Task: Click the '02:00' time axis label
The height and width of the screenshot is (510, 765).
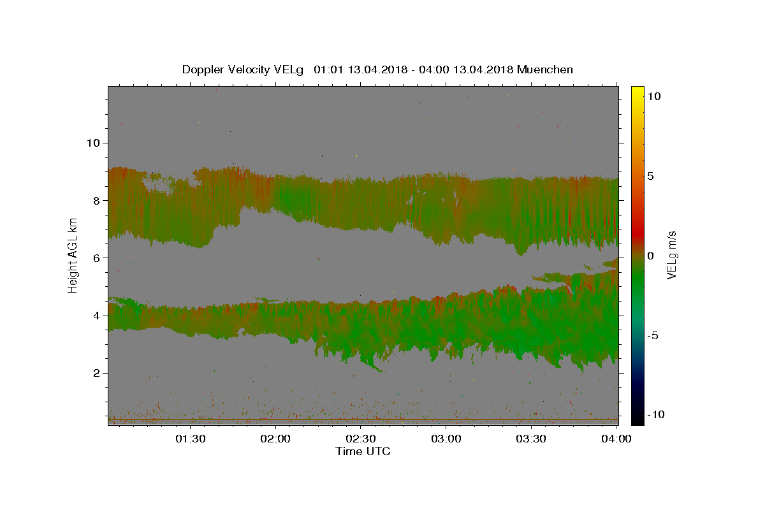Action: pos(276,439)
